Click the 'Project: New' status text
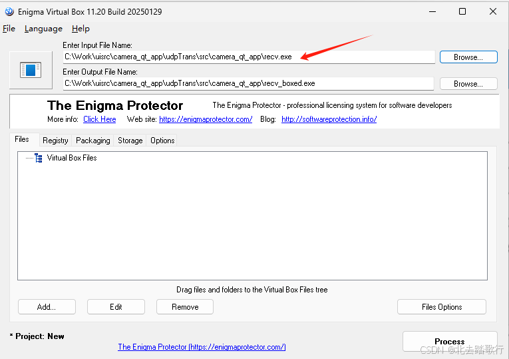Screen dimensions: 509x359 coord(37,336)
